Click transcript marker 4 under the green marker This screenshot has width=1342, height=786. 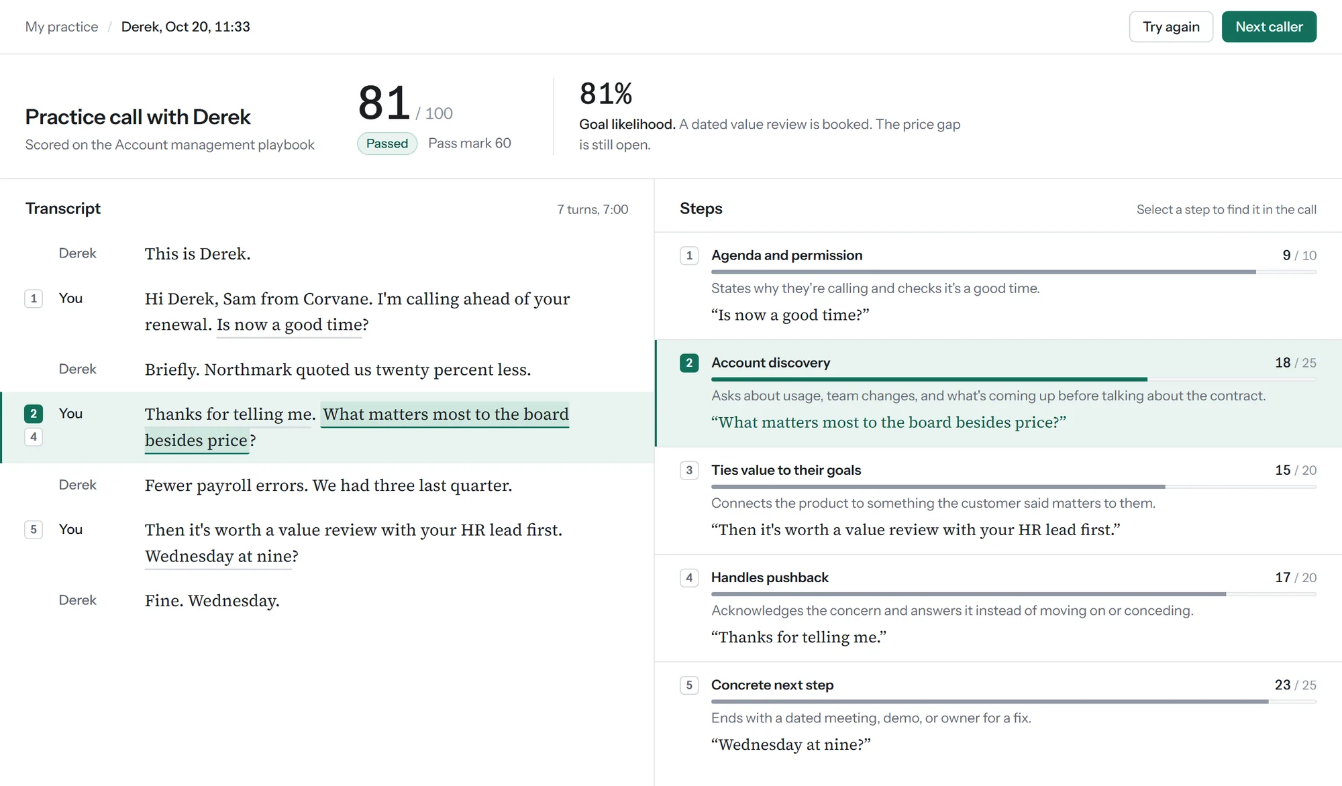(x=34, y=437)
